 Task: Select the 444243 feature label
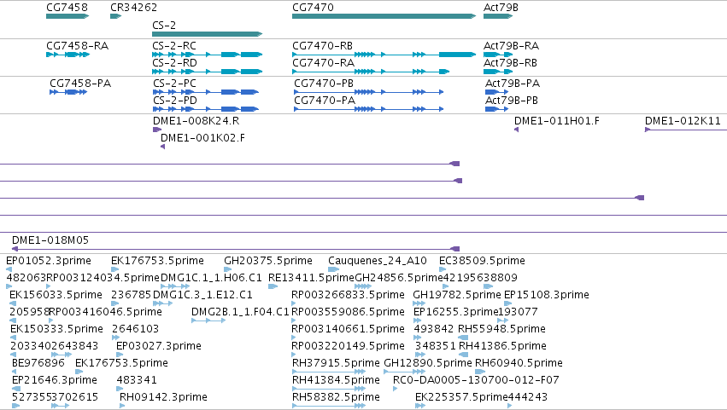(x=528, y=397)
